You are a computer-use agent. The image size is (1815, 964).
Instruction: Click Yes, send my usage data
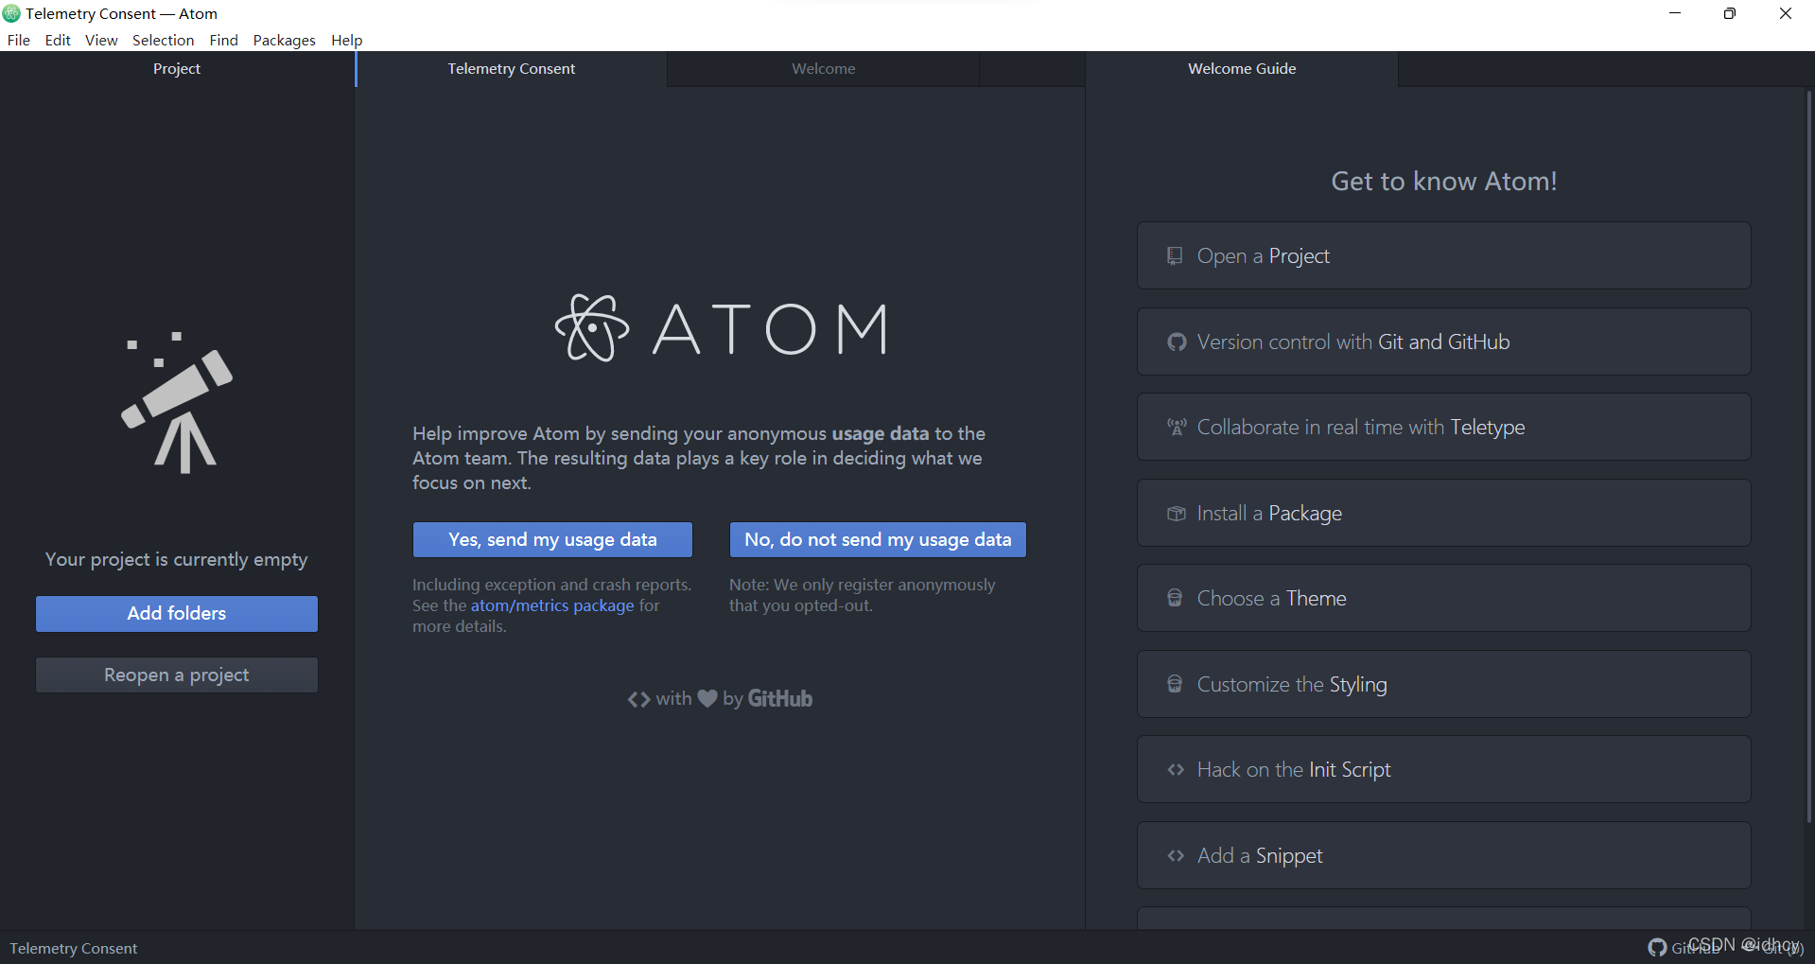tap(552, 539)
